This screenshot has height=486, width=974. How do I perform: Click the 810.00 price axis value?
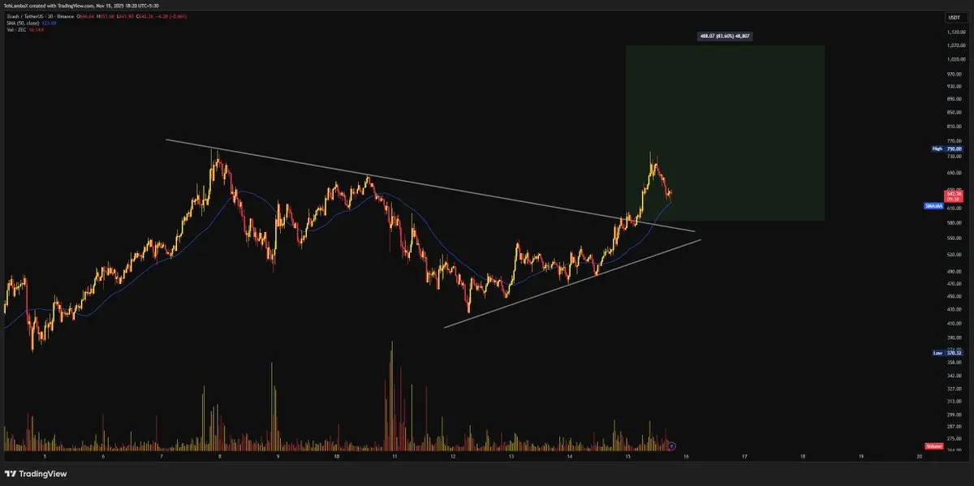pos(954,126)
